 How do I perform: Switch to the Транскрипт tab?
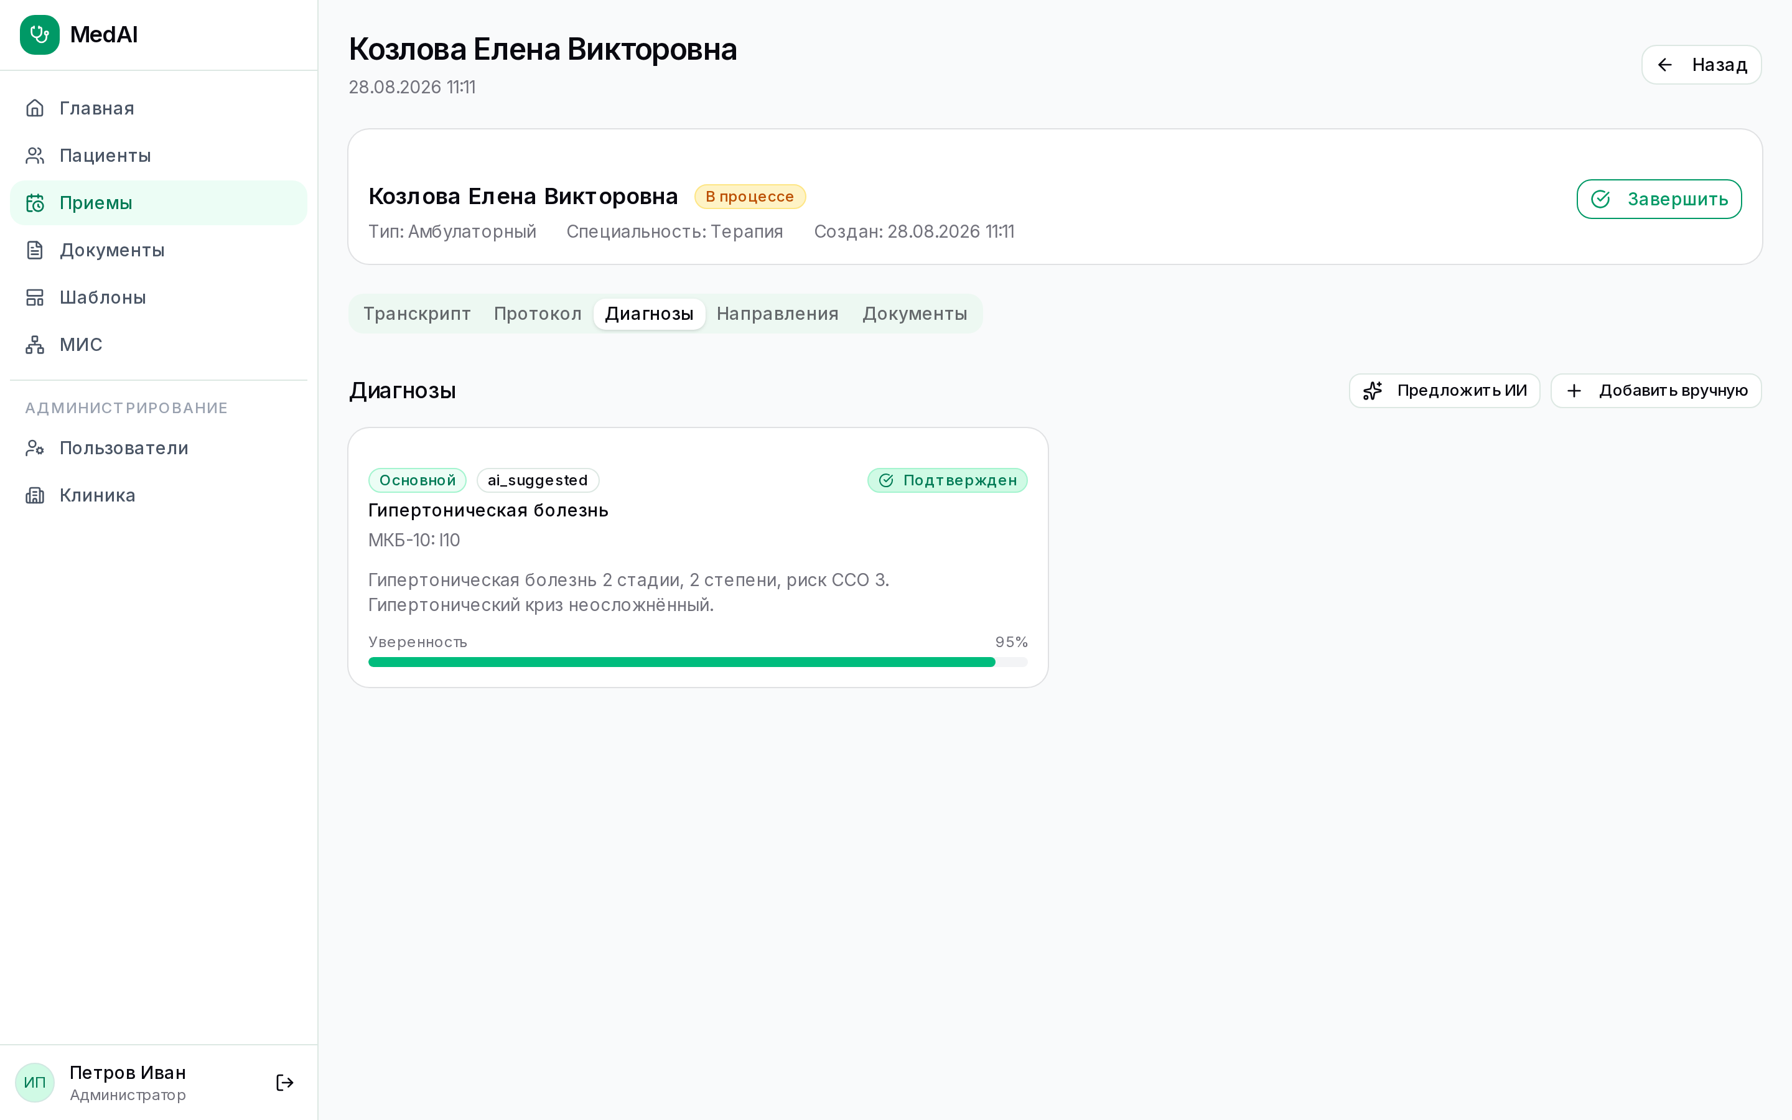click(x=417, y=314)
